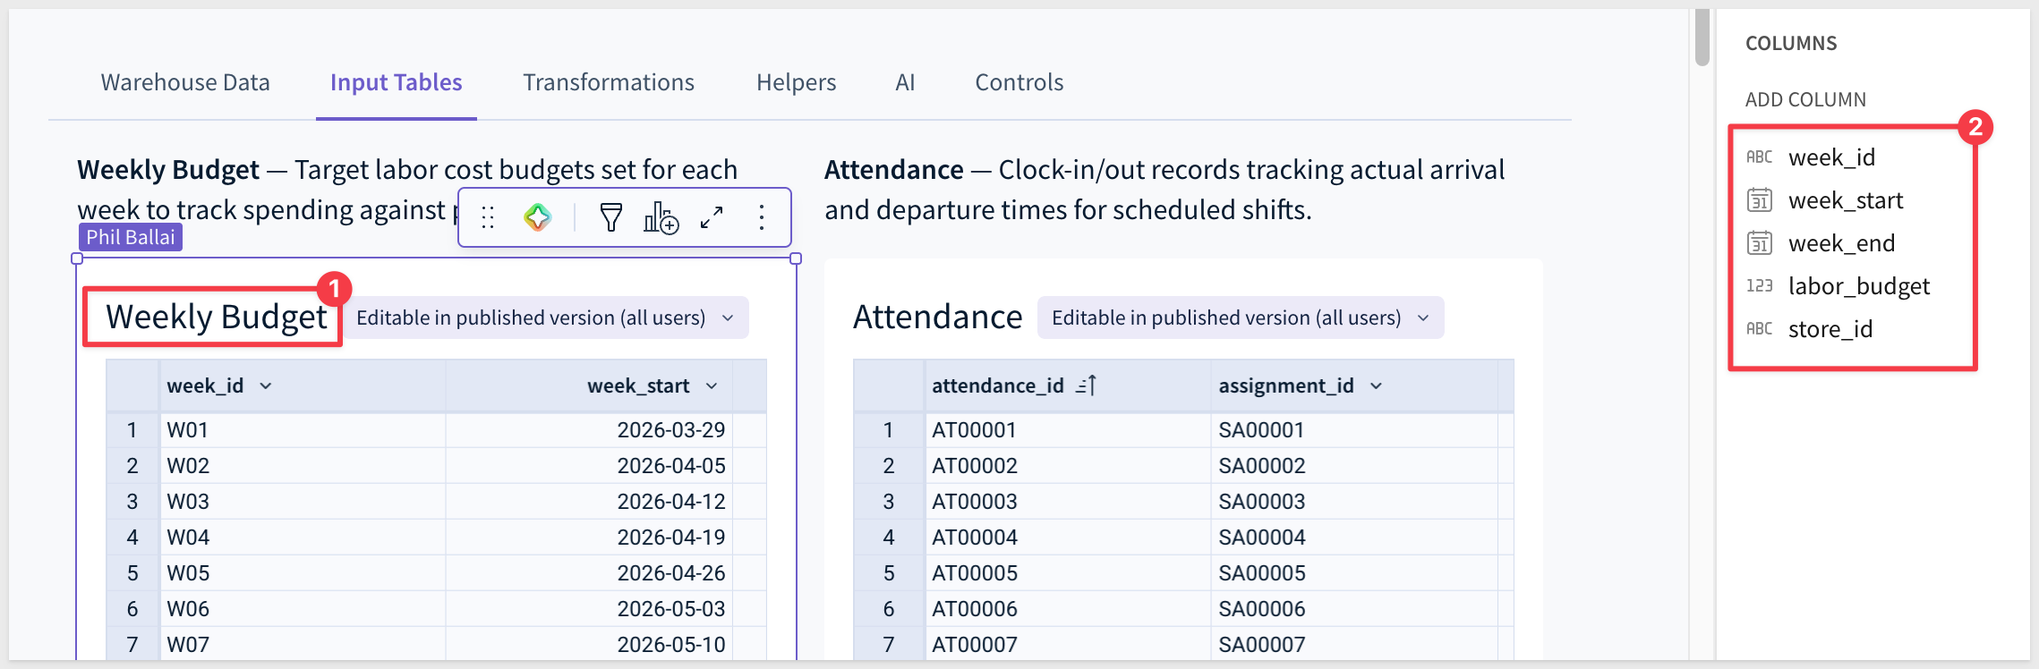
Task: Click the text type icon beside week_id
Action: coord(1759,157)
